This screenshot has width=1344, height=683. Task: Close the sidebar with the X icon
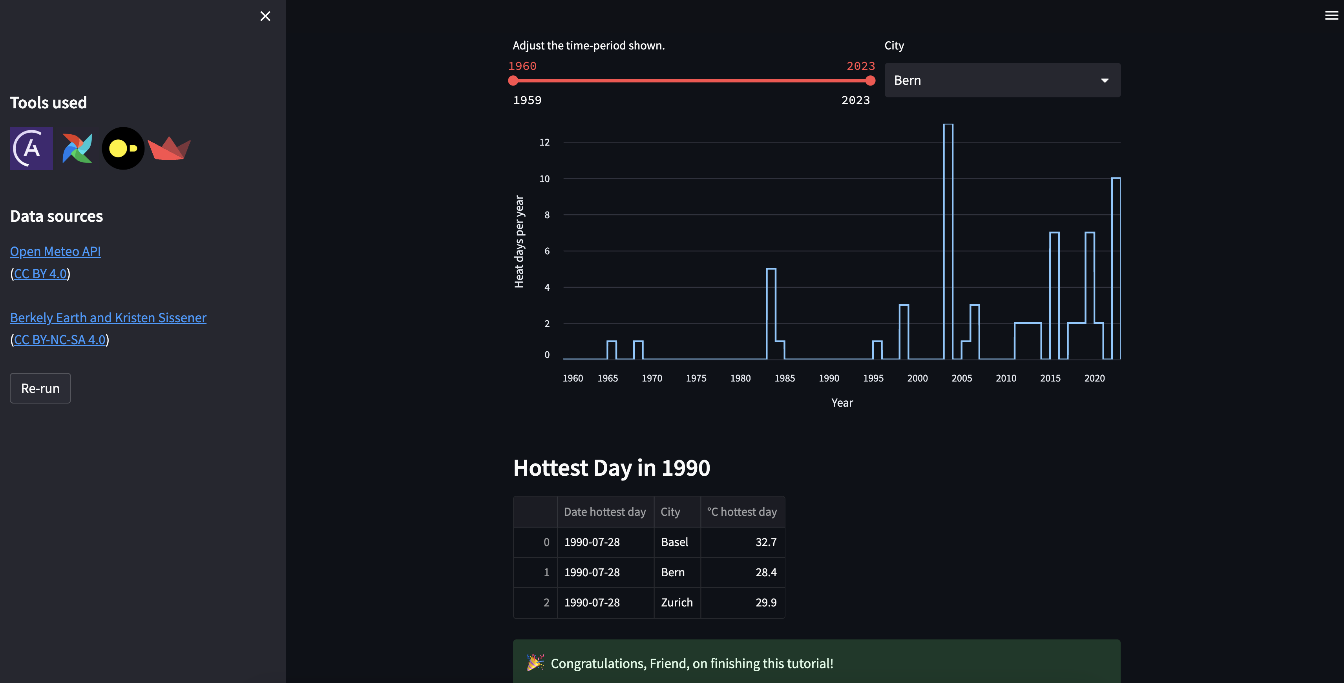coord(265,16)
